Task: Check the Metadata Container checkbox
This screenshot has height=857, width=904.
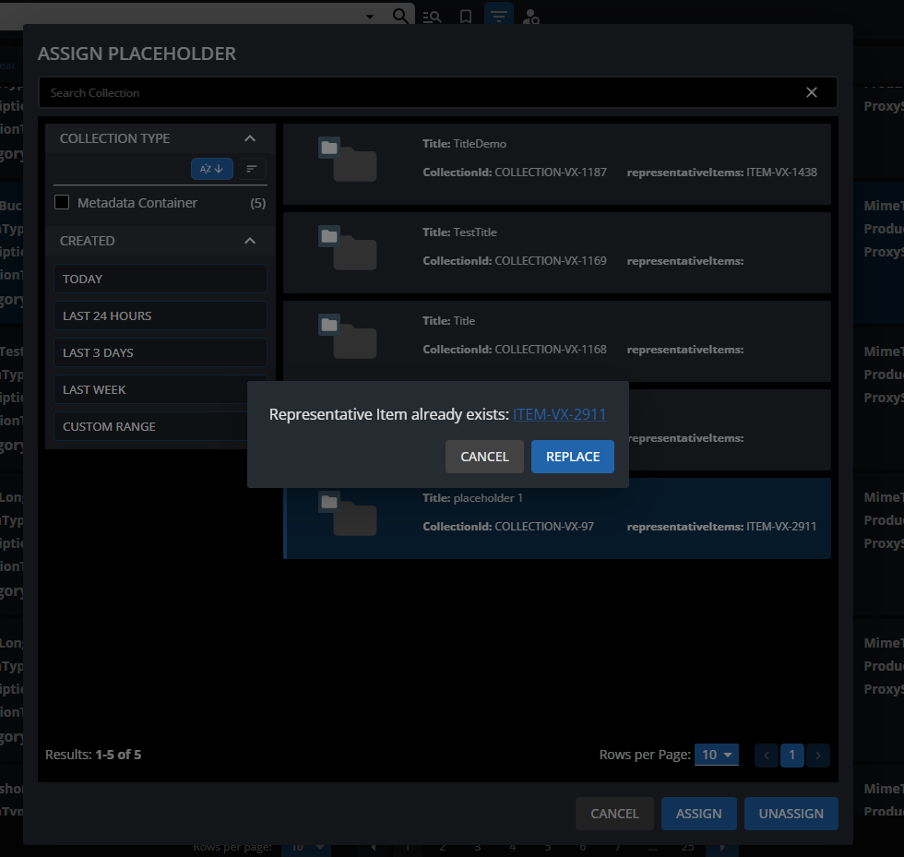Action: coord(63,203)
